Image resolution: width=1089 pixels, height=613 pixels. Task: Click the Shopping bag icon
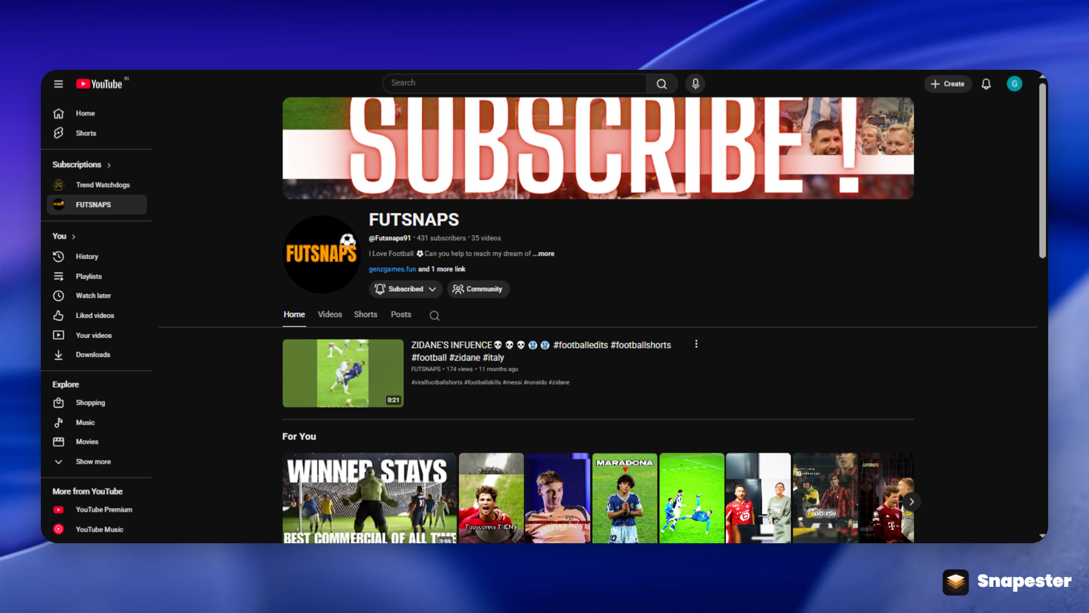point(58,403)
